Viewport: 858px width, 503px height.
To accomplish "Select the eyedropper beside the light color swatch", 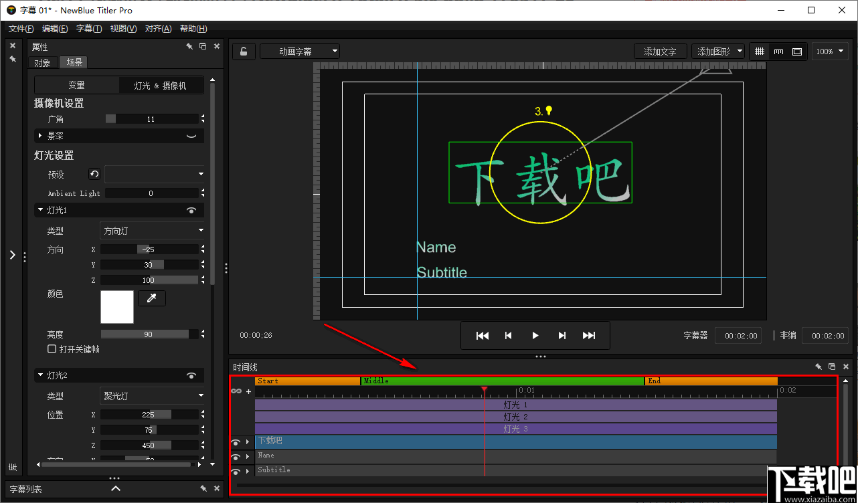I will 152,298.
